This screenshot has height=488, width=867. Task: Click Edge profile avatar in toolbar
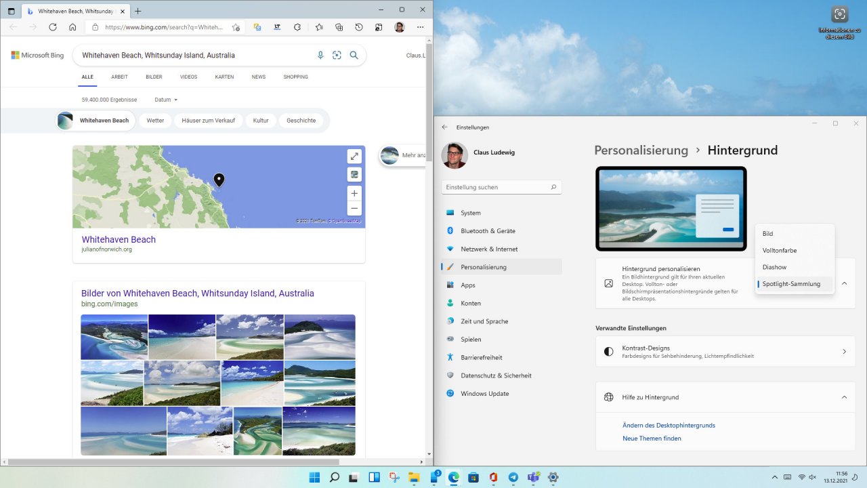400,27
